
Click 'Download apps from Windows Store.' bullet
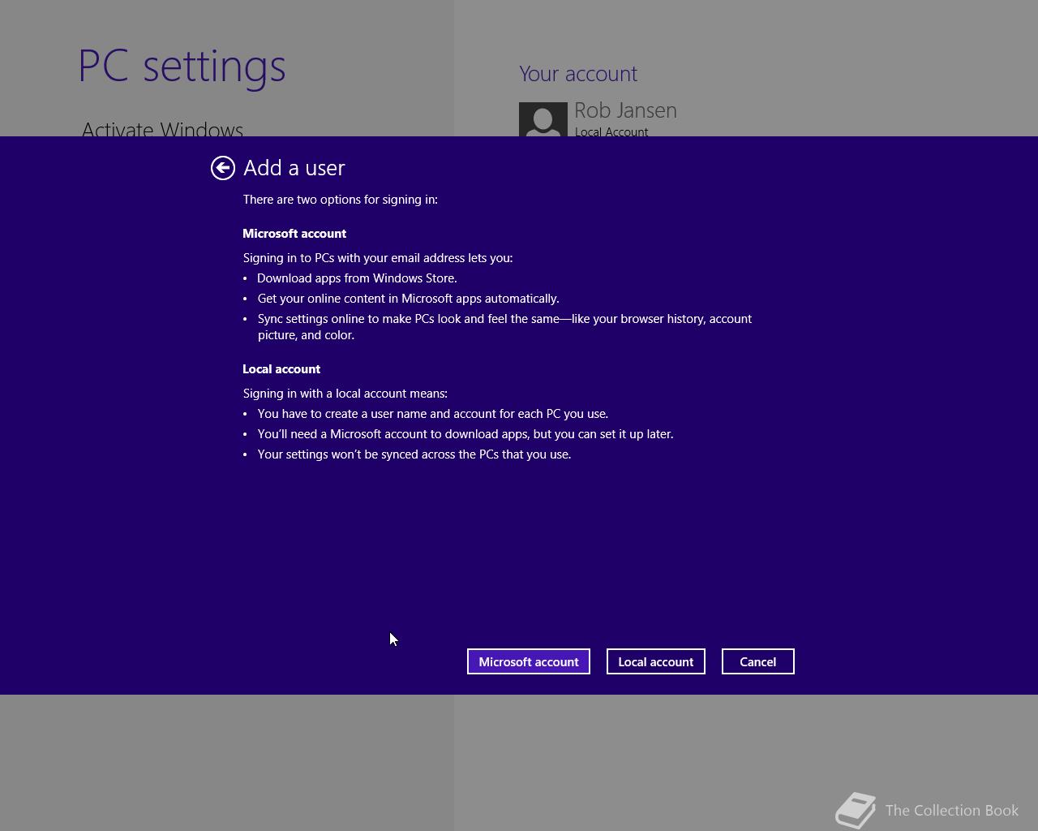pos(358,278)
